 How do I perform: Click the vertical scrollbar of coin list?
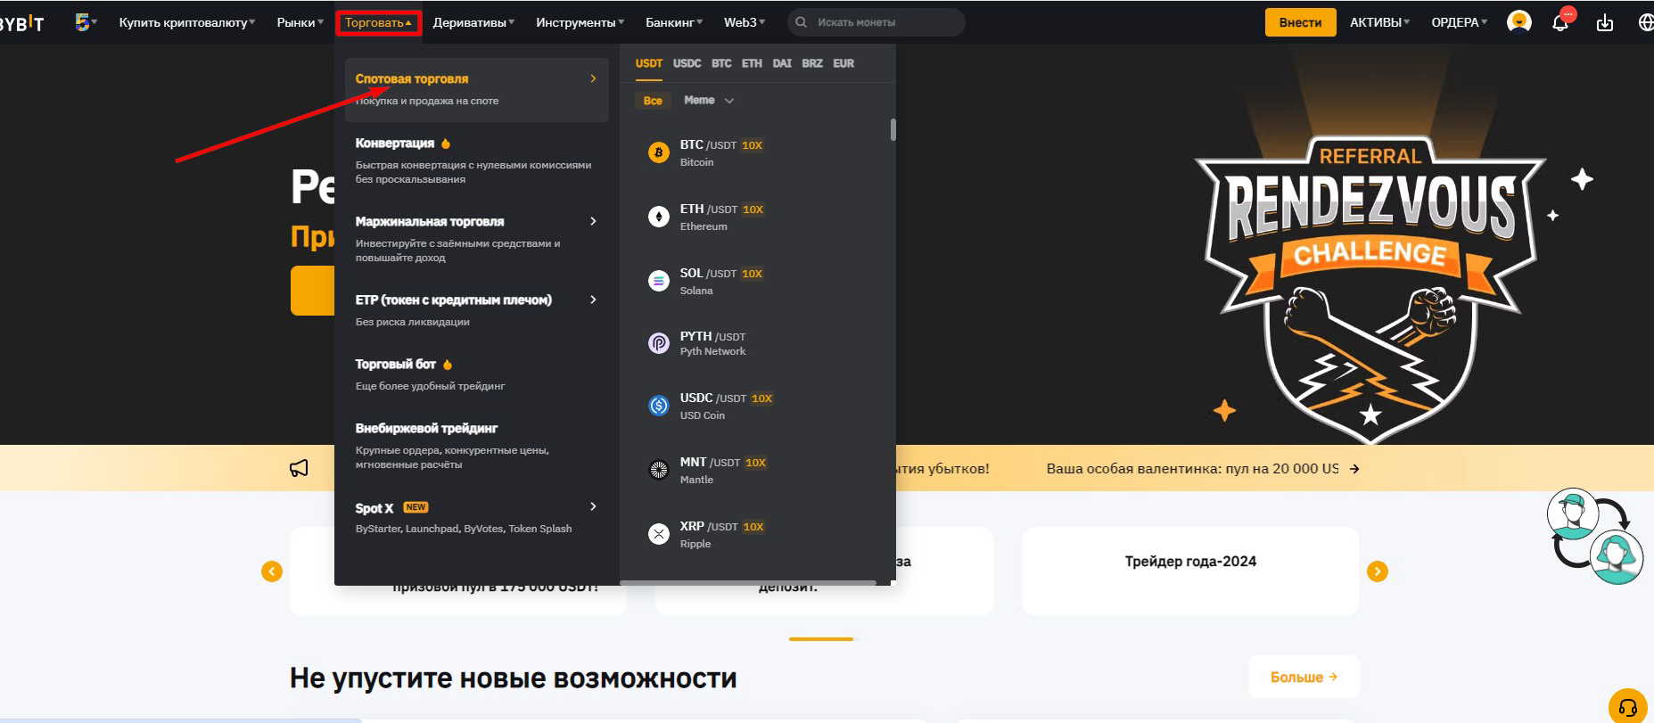coord(893,129)
